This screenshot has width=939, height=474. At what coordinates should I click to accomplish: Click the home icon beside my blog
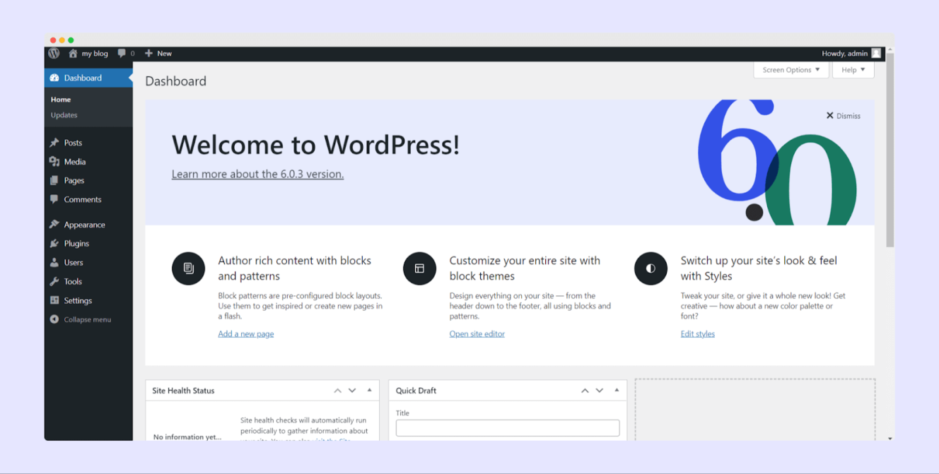tap(73, 53)
